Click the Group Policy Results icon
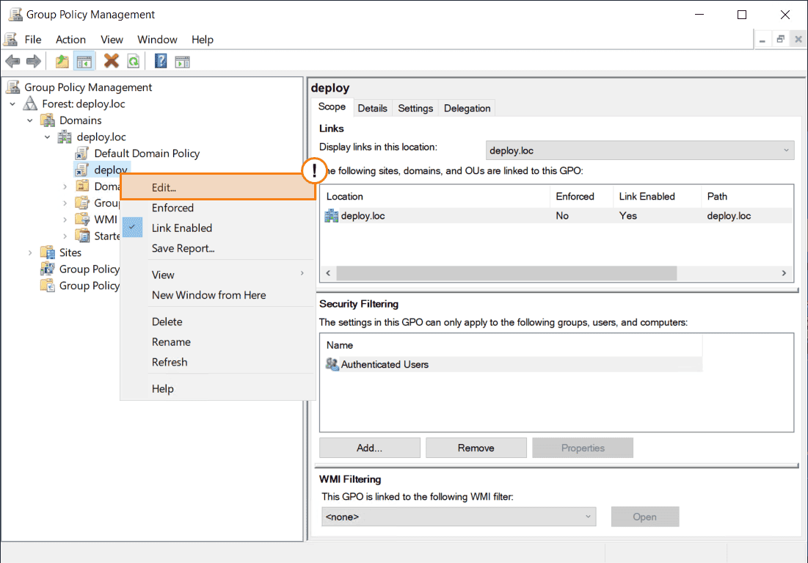 point(48,285)
